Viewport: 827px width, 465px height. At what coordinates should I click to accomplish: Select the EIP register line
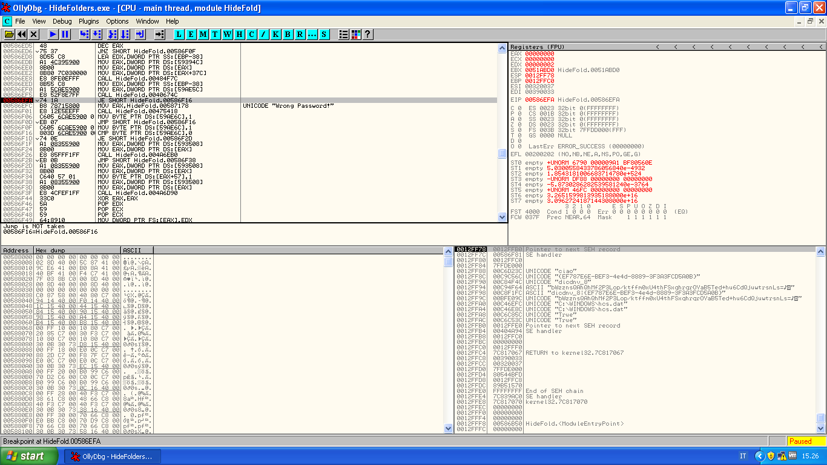[564, 99]
